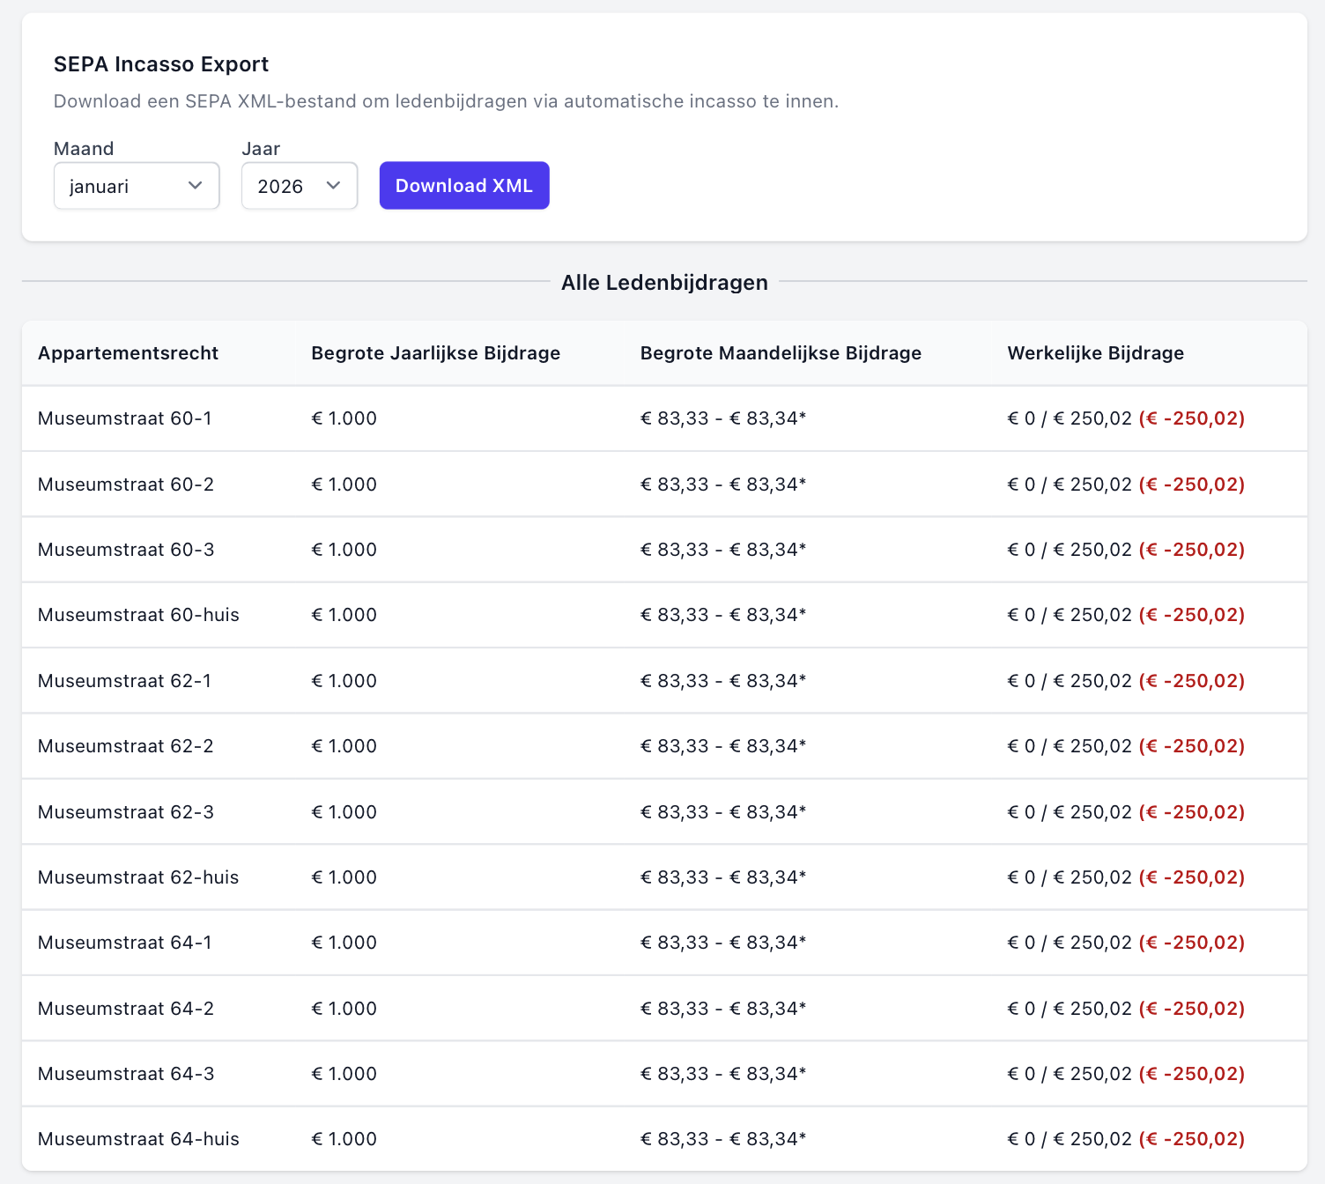This screenshot has width=1325, height=1184.
Task: Click the chevron arrow in the Maand selector
Action: (x=196, y=186)
